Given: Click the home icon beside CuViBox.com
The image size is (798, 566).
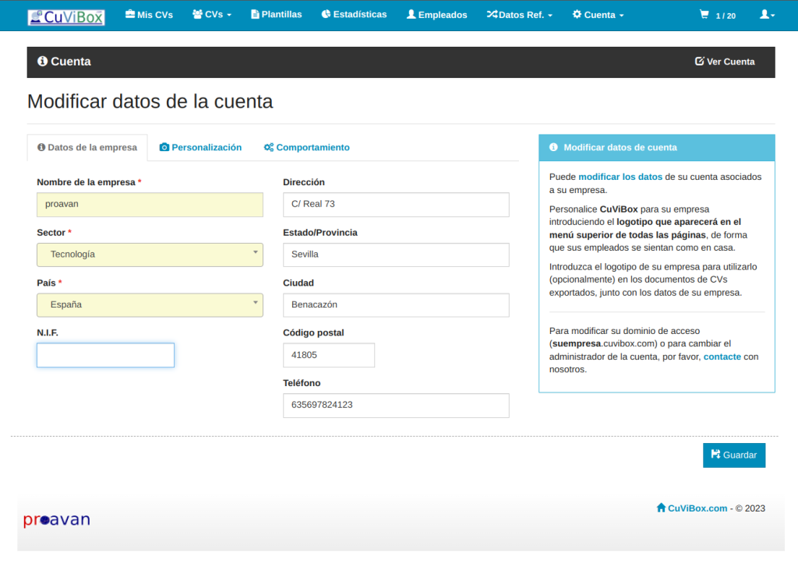Looking at the screenshot, I should 661,508.
